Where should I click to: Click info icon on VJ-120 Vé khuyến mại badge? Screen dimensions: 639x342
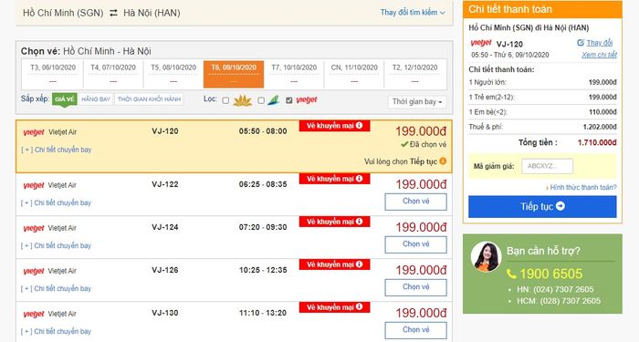pyautogui.click(x=359, y=126)
